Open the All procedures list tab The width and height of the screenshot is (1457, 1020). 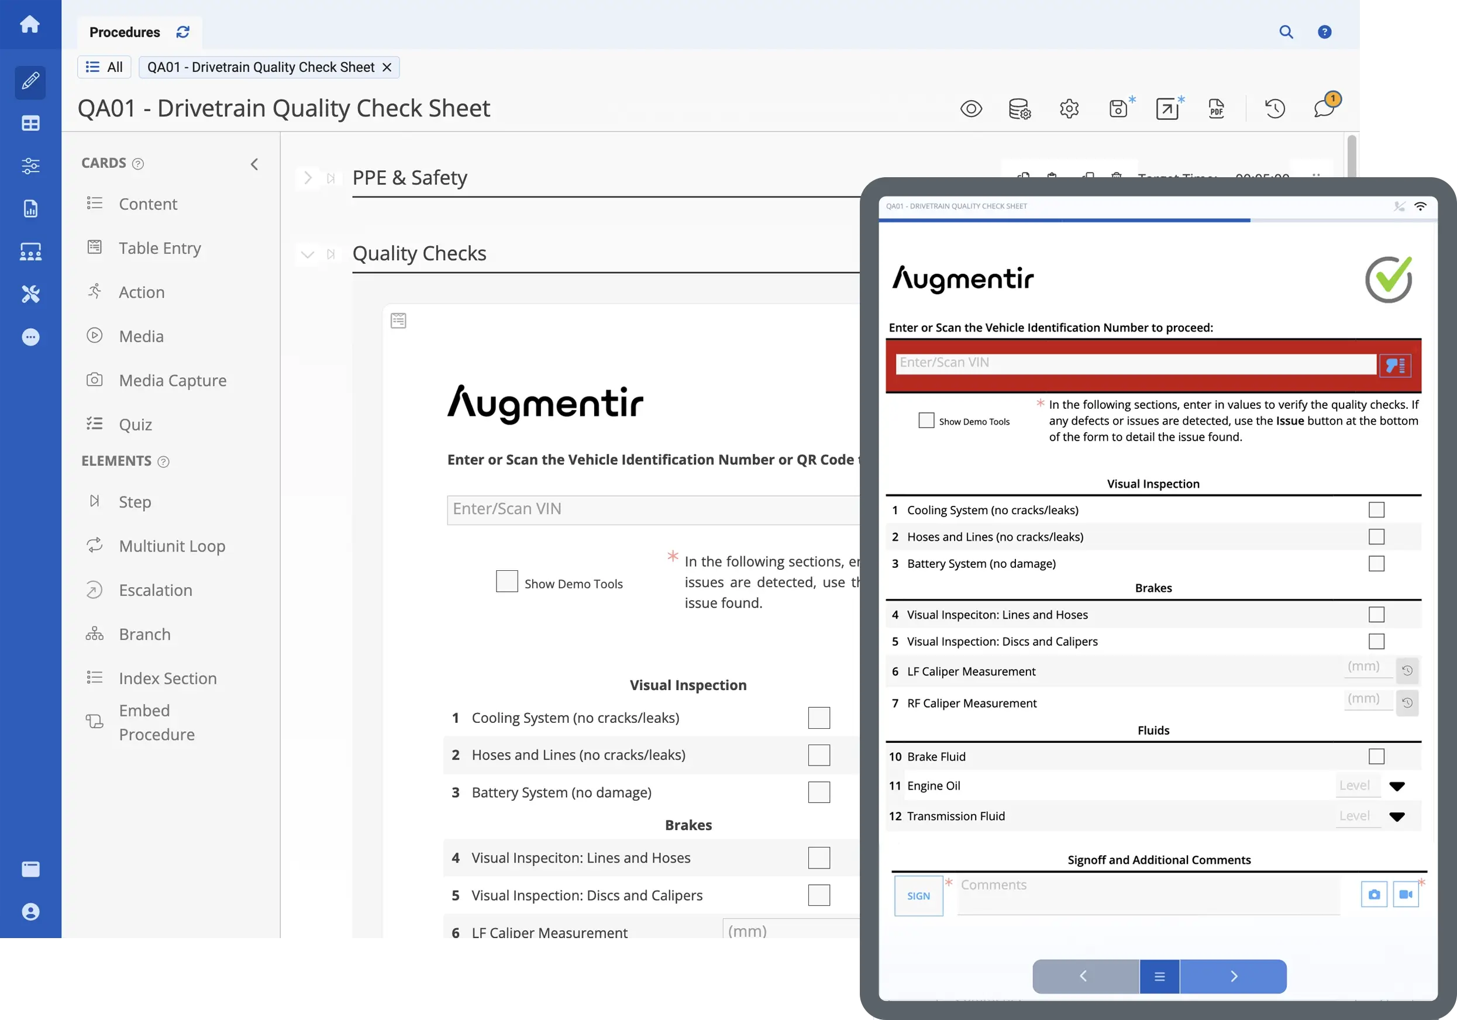tap(104, 67)
